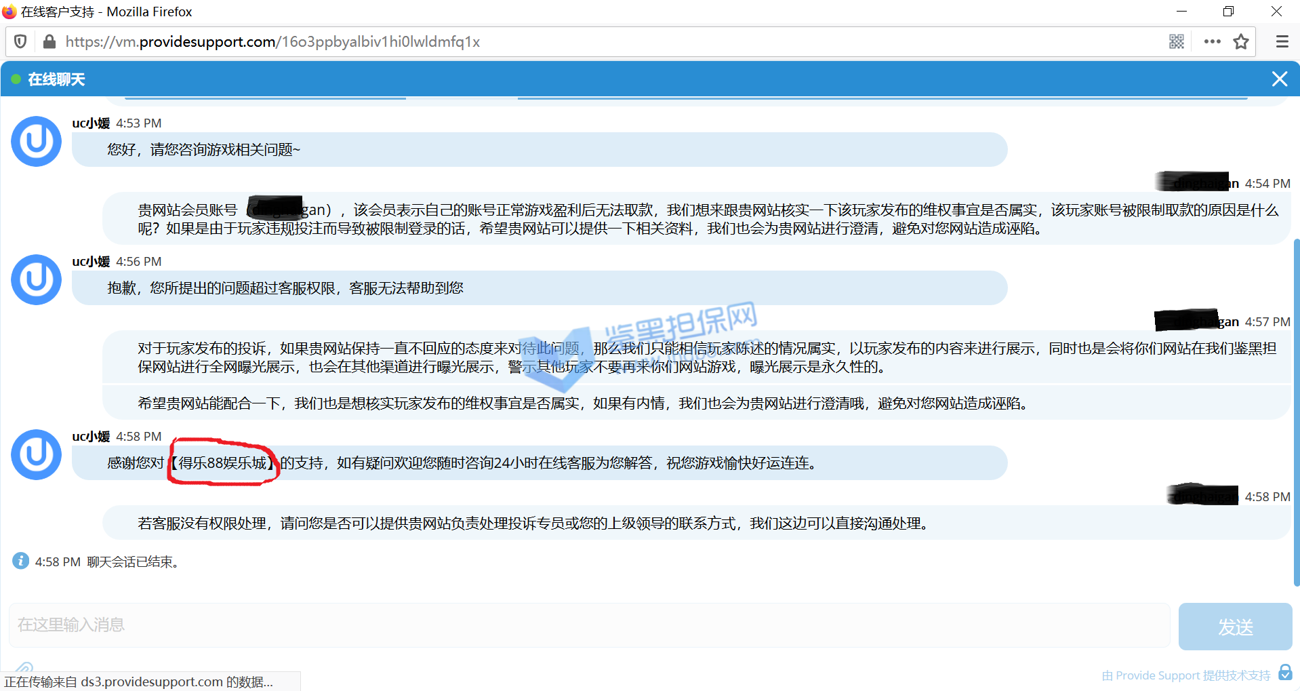Screen dimensions: 1300x691
Task: Bookmark this page with the star icon
Action: pyautogui.click(x=1241, y=42)
